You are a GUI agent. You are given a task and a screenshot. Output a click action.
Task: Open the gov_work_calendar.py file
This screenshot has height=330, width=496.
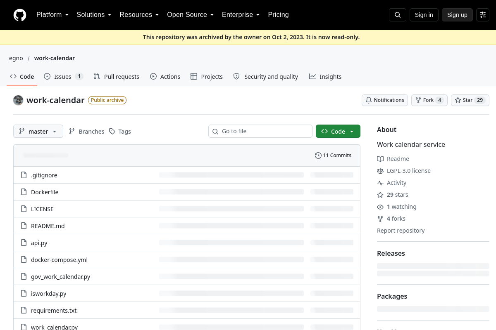pyautogui.click(x=61, y=277)
